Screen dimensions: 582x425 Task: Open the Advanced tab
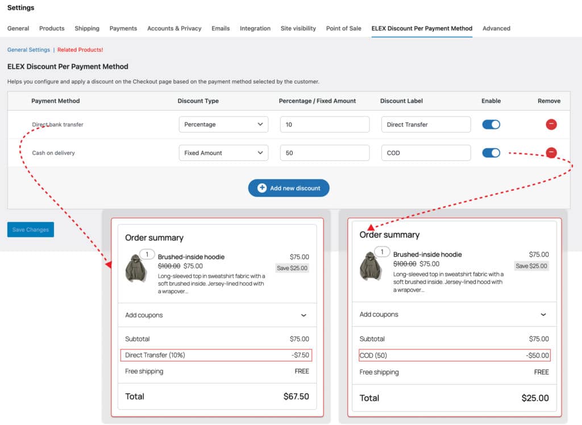pyautogui.click(x=496, y=28)
